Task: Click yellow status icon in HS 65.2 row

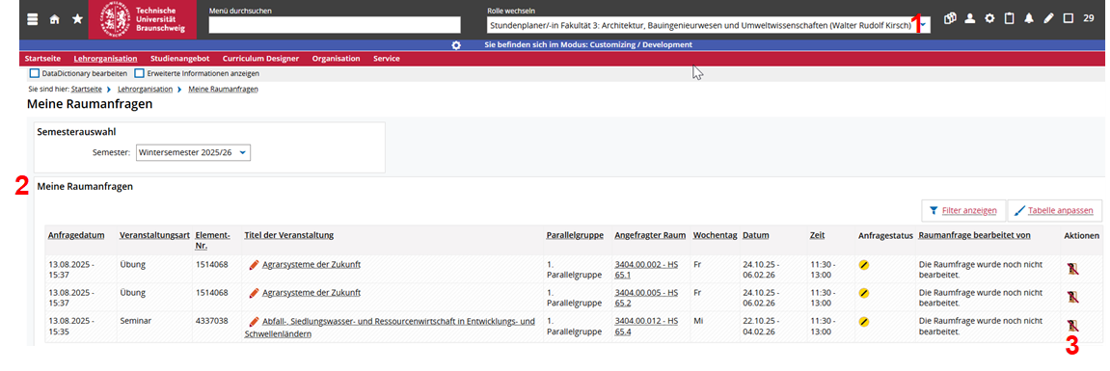Action: pos(864,292)
